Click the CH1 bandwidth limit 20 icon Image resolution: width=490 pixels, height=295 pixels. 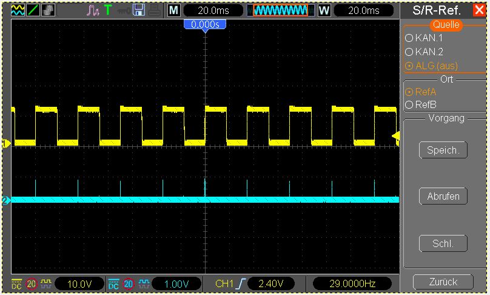pyautogui.click(x=32, y=283)
